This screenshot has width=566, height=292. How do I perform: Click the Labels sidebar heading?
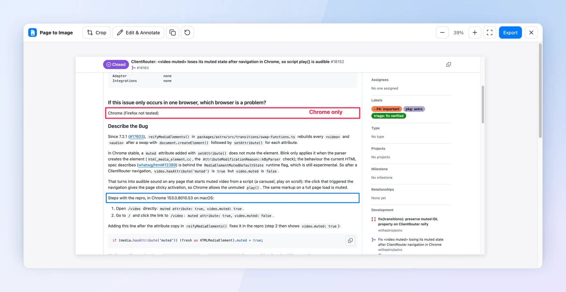pyautogui.click(x=377, y=100)
